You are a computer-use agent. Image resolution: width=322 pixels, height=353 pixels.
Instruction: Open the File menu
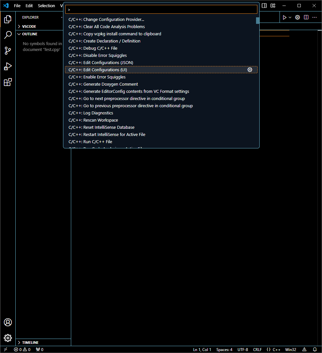[17, 6]
